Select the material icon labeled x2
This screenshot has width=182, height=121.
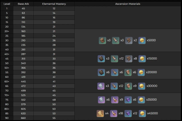129,41
